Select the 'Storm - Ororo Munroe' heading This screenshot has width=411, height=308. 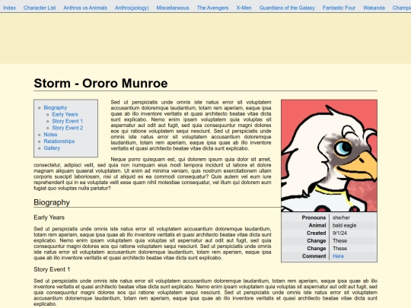(100, 84)
